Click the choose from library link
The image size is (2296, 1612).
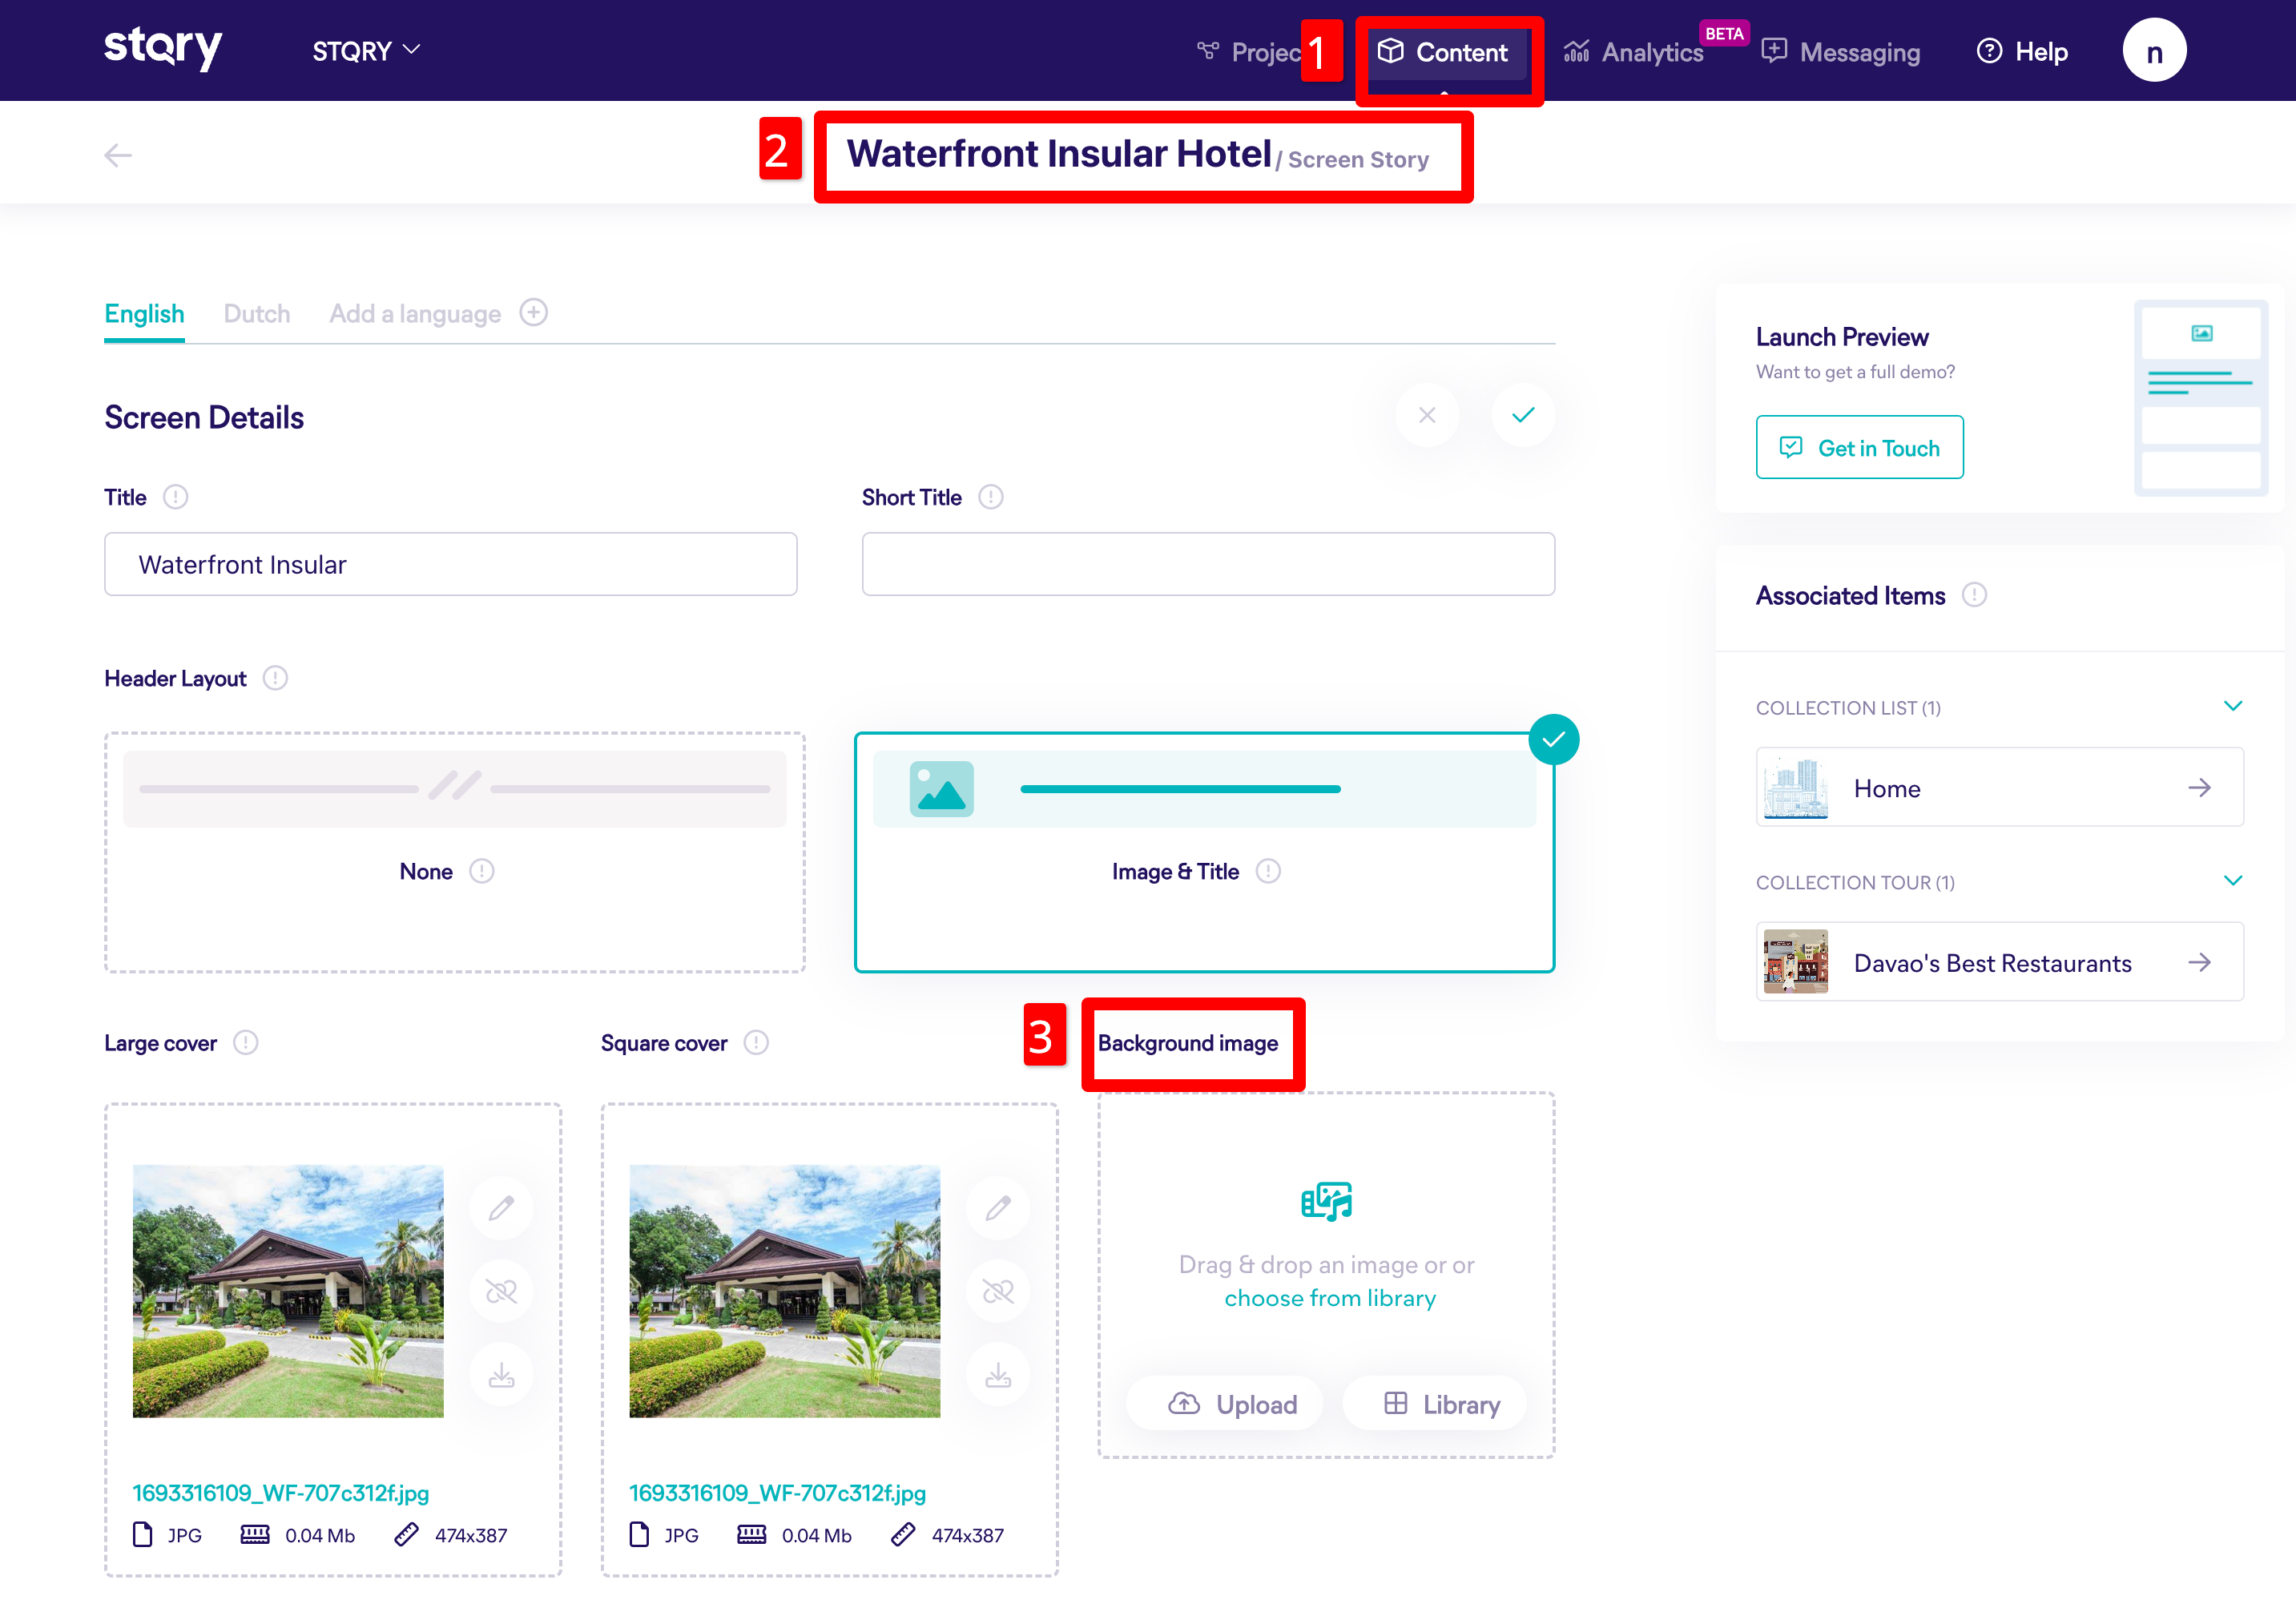point(1329,1298)
